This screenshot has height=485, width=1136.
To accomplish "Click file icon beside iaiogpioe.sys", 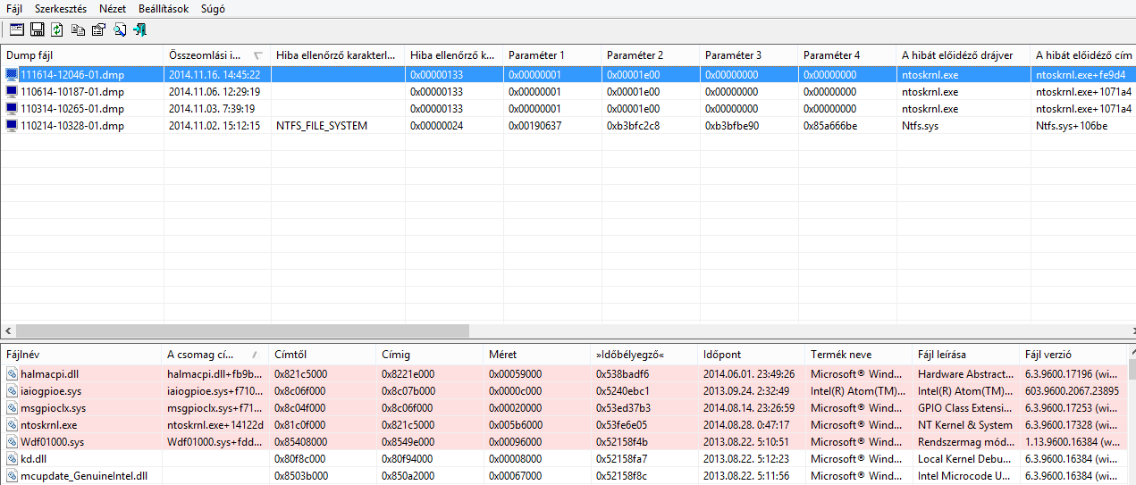I will point(12,391).
